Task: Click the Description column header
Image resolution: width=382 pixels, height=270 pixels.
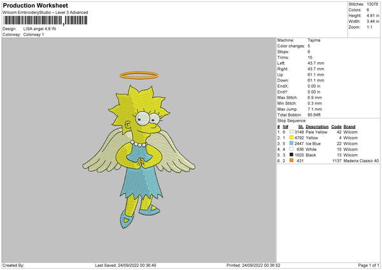Action: 317,127
